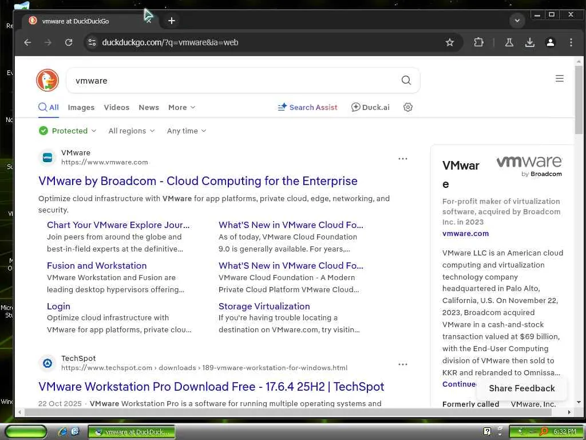Open options for the VMware result
The width and height of the screenshot is (586, 440).
pos(402,159)
